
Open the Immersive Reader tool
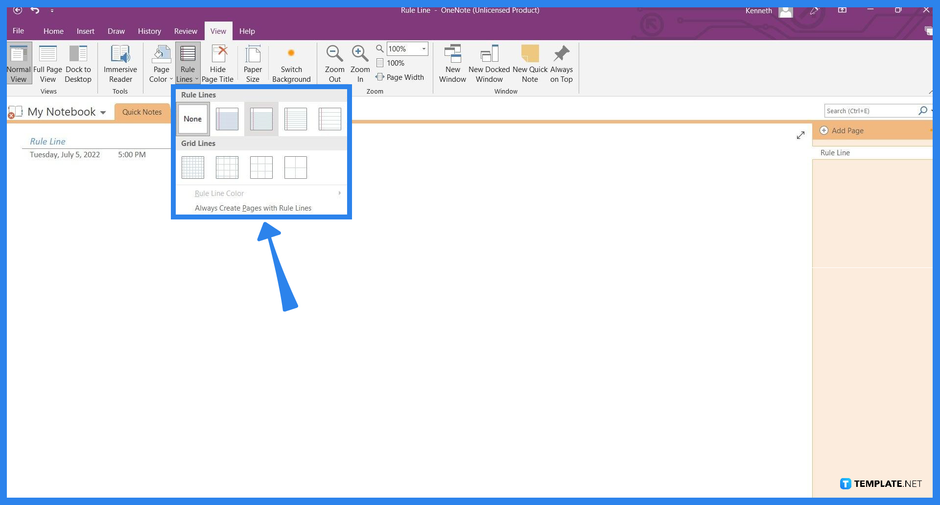tap(120, 63)
